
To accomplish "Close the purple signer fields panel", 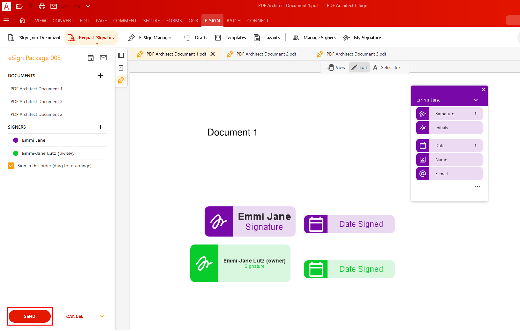I will tap(484, 89).
